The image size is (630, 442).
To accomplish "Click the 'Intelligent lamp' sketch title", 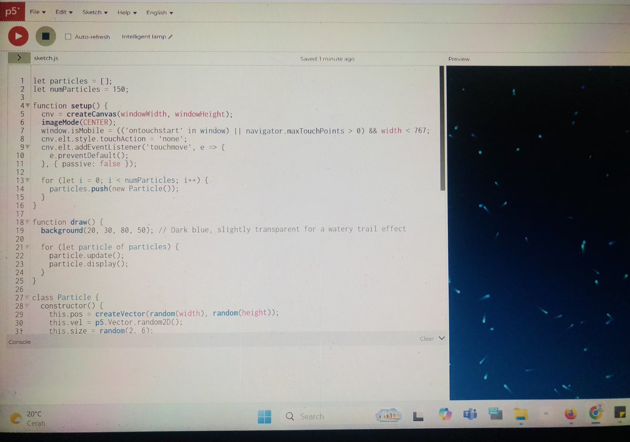I will point(144,37).
